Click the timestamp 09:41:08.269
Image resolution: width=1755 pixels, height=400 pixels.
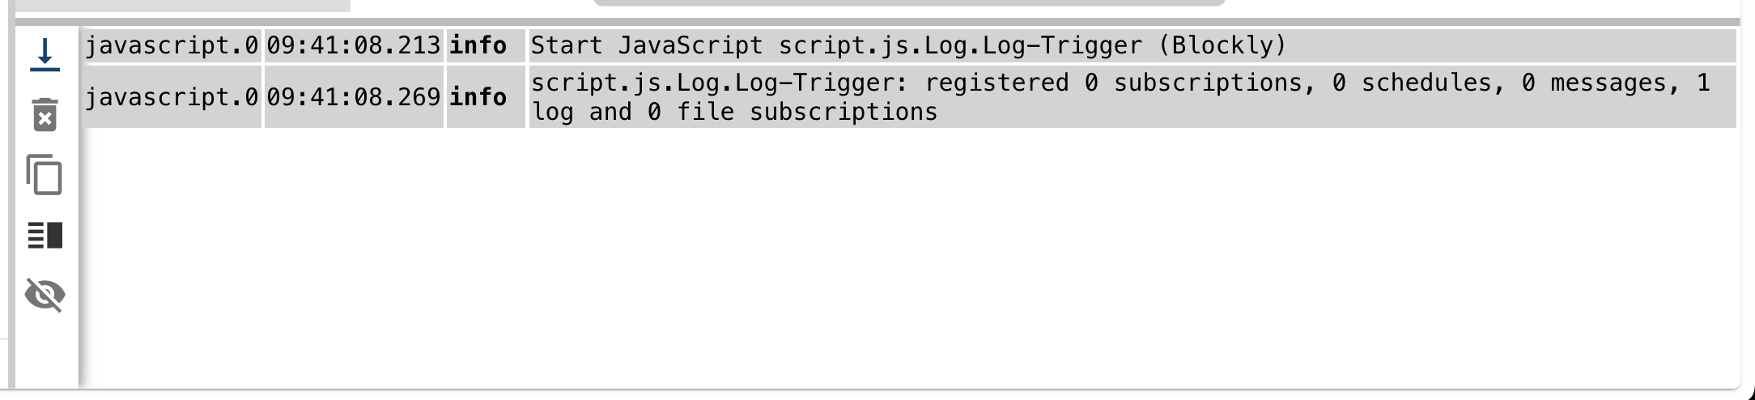[x=354, y=97]
